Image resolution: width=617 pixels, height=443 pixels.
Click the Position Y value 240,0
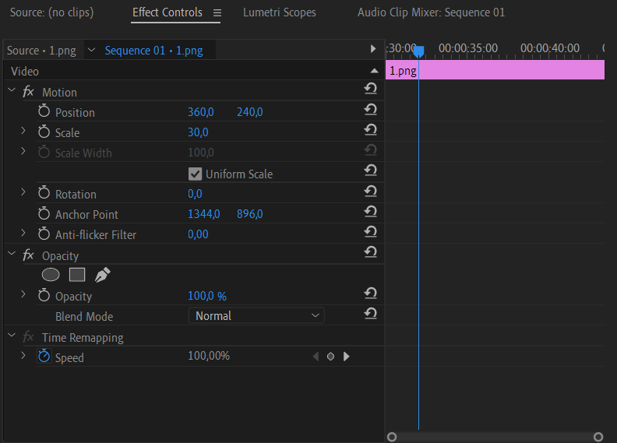point(250,112)
